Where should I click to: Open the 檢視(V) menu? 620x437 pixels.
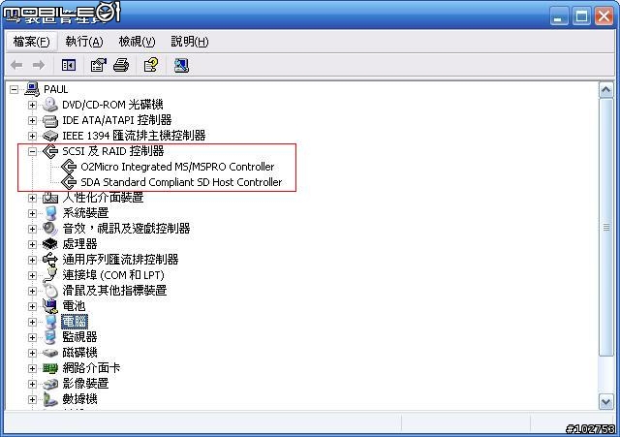pos(137,42)
